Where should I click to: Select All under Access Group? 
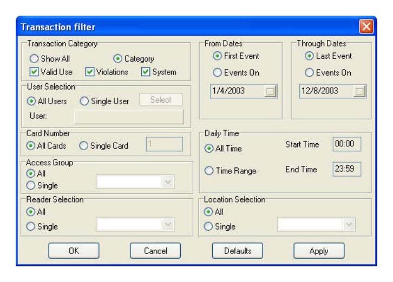coord(30,173)
